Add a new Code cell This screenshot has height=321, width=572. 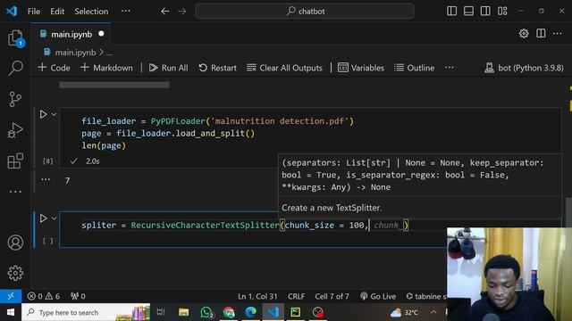point(54,68)
